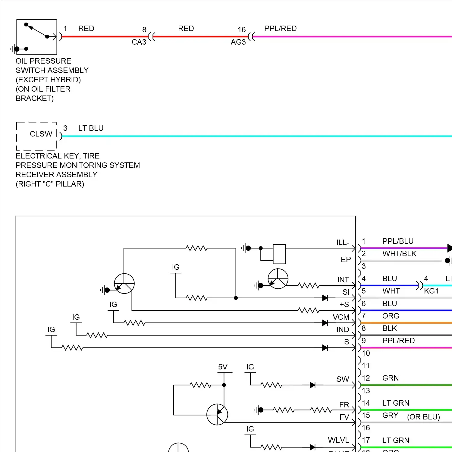Select the RED label between CA3 and AG3
The height and width of the screenshot is (452, 452).
(x=186, y=28)
